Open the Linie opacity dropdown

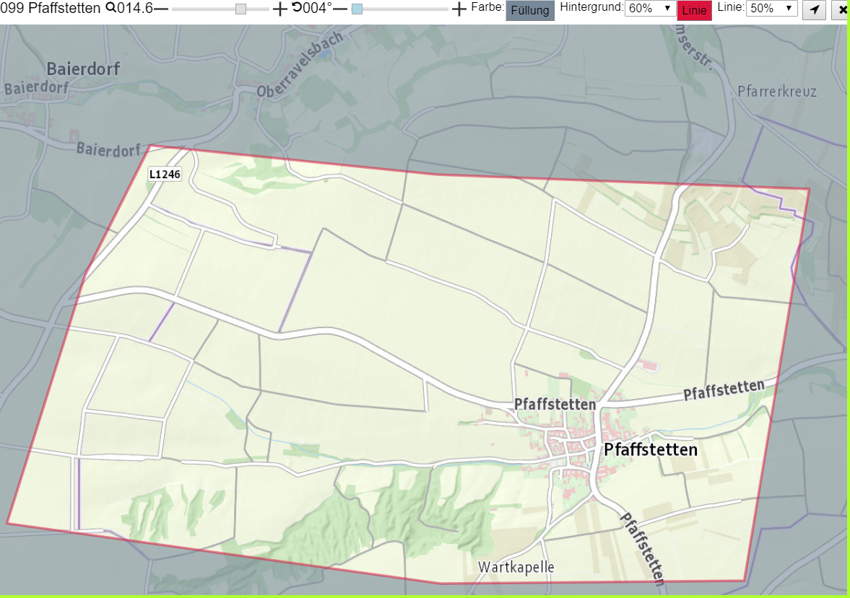pyautogui.click(x=771, y=8)
